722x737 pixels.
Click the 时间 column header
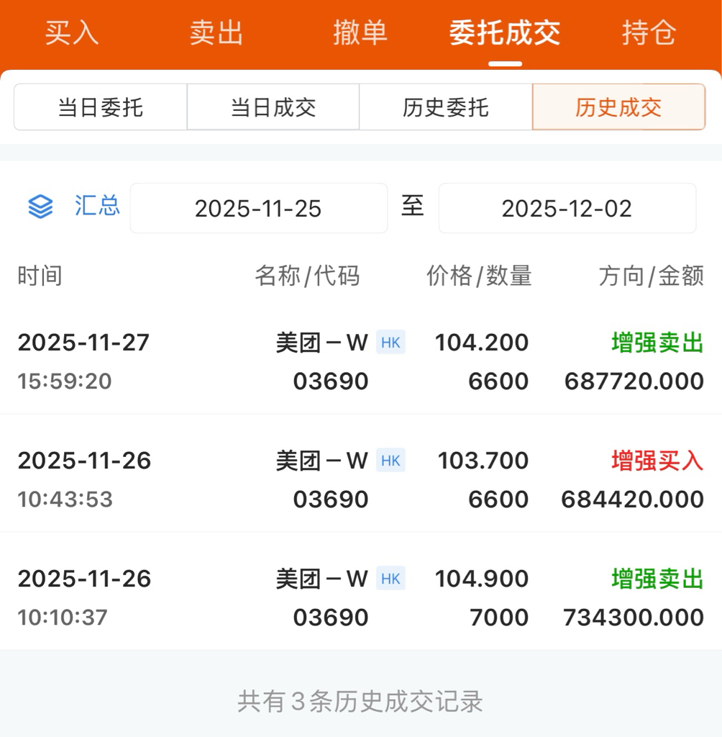(x=40, y=276)
